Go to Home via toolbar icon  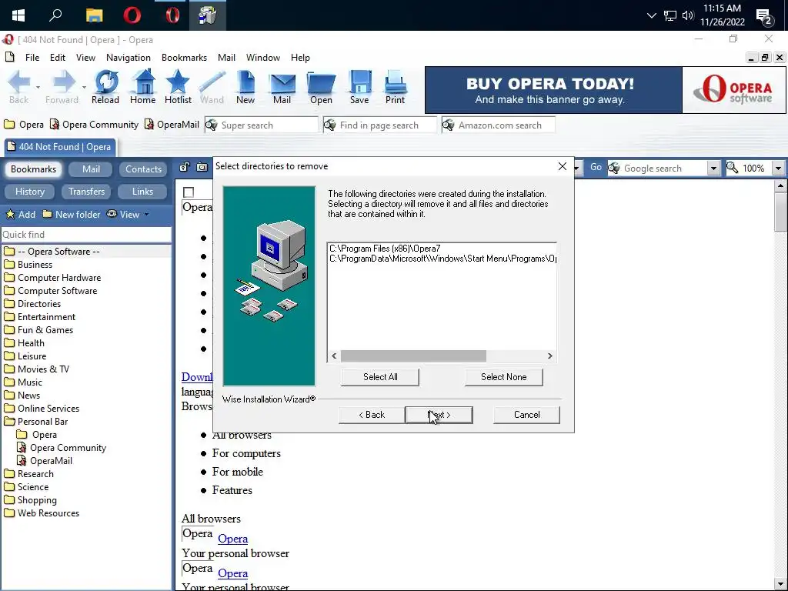pyautogui.click(x=142, y=88)
